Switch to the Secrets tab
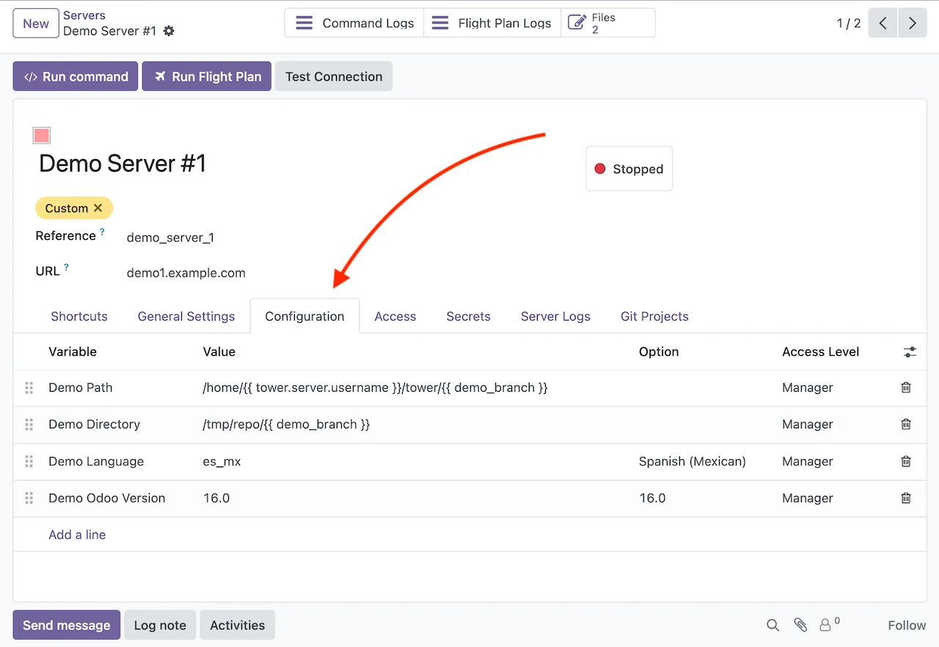The height and width of the screenshot is (647, 939). pyautogui.click(x=468, y=316)
